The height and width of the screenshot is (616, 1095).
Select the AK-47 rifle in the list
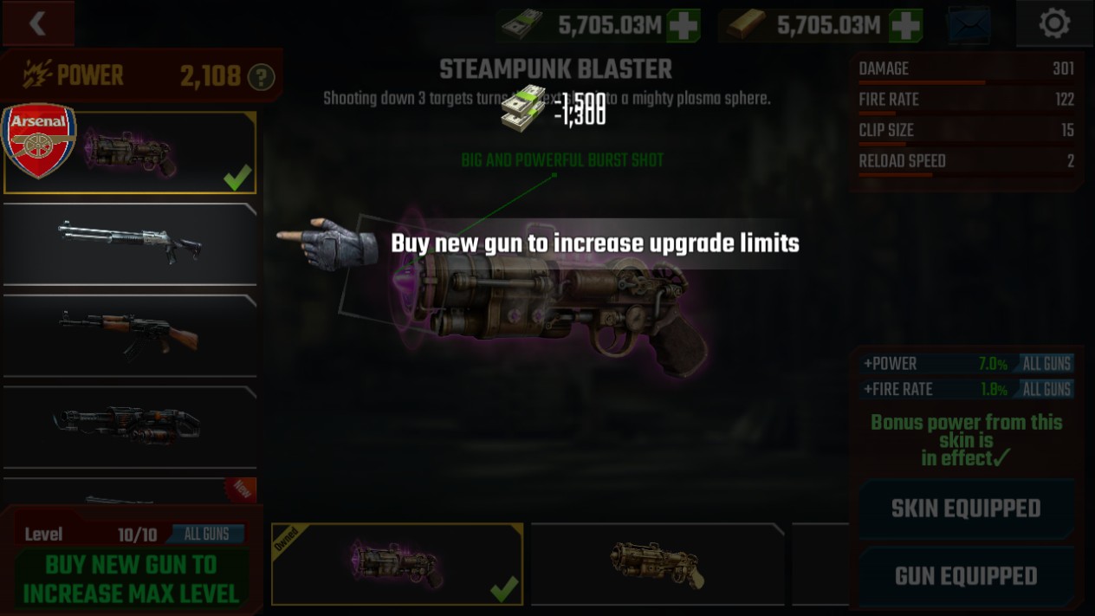(x=130, y=335)
